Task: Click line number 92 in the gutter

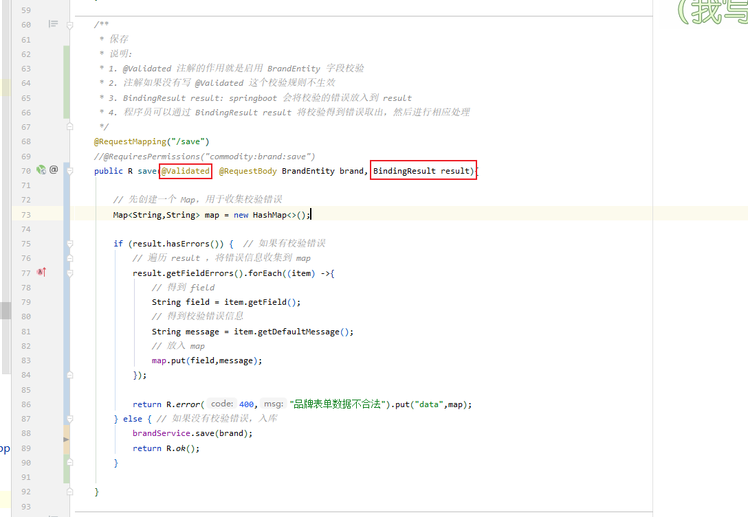Action: click(25, 492)
